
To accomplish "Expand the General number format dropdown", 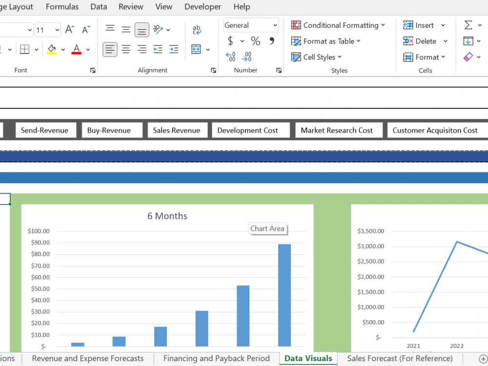I will click(x=275, y=25).
